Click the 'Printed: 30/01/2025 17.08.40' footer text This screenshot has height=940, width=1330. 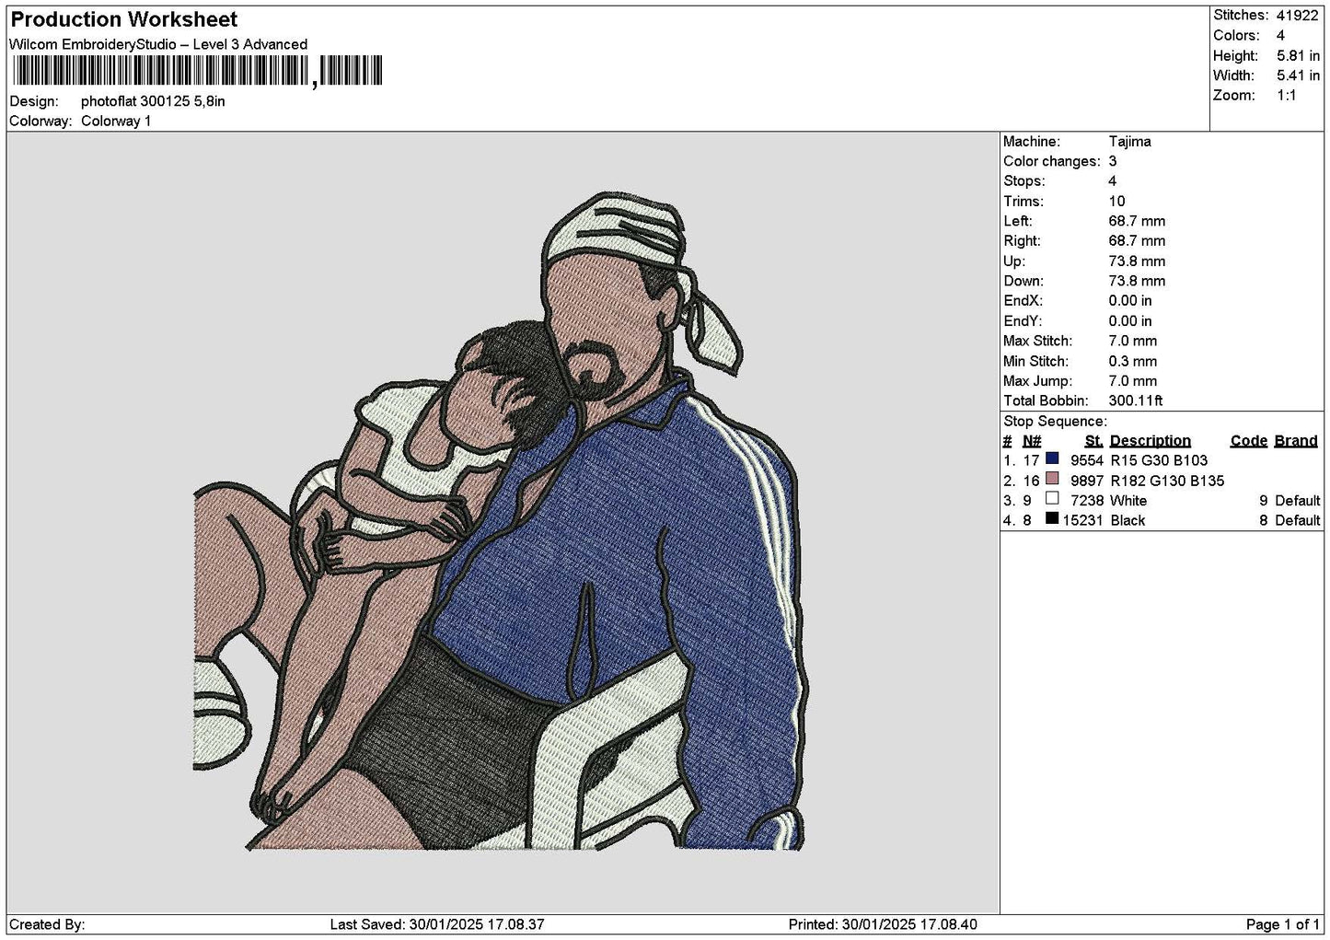(x=883, y=924)
